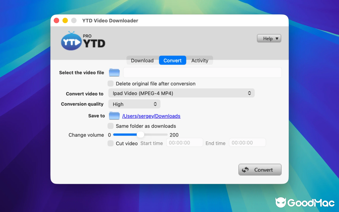
Task: Enable Delete original file after conversion
Action: (x=110, y=83)
